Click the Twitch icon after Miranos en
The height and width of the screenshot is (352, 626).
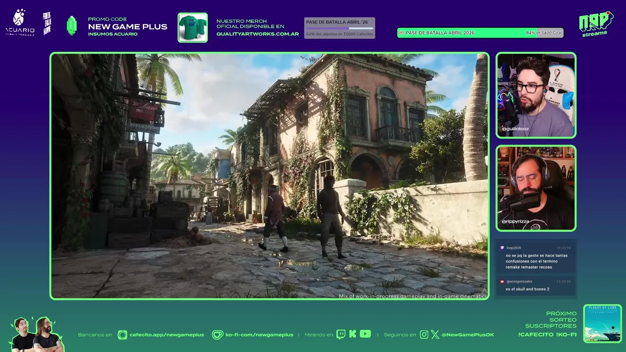[341, 334]
